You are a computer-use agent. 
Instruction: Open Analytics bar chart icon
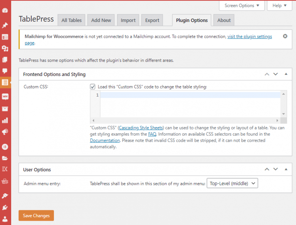pos(5,120)
